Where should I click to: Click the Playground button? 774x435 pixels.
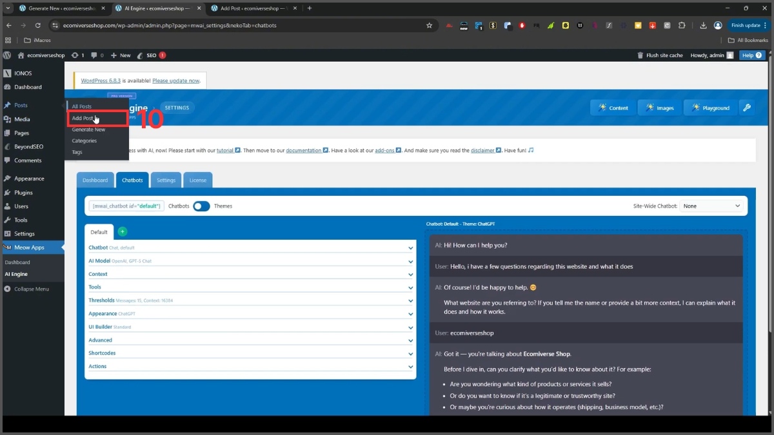709,108
